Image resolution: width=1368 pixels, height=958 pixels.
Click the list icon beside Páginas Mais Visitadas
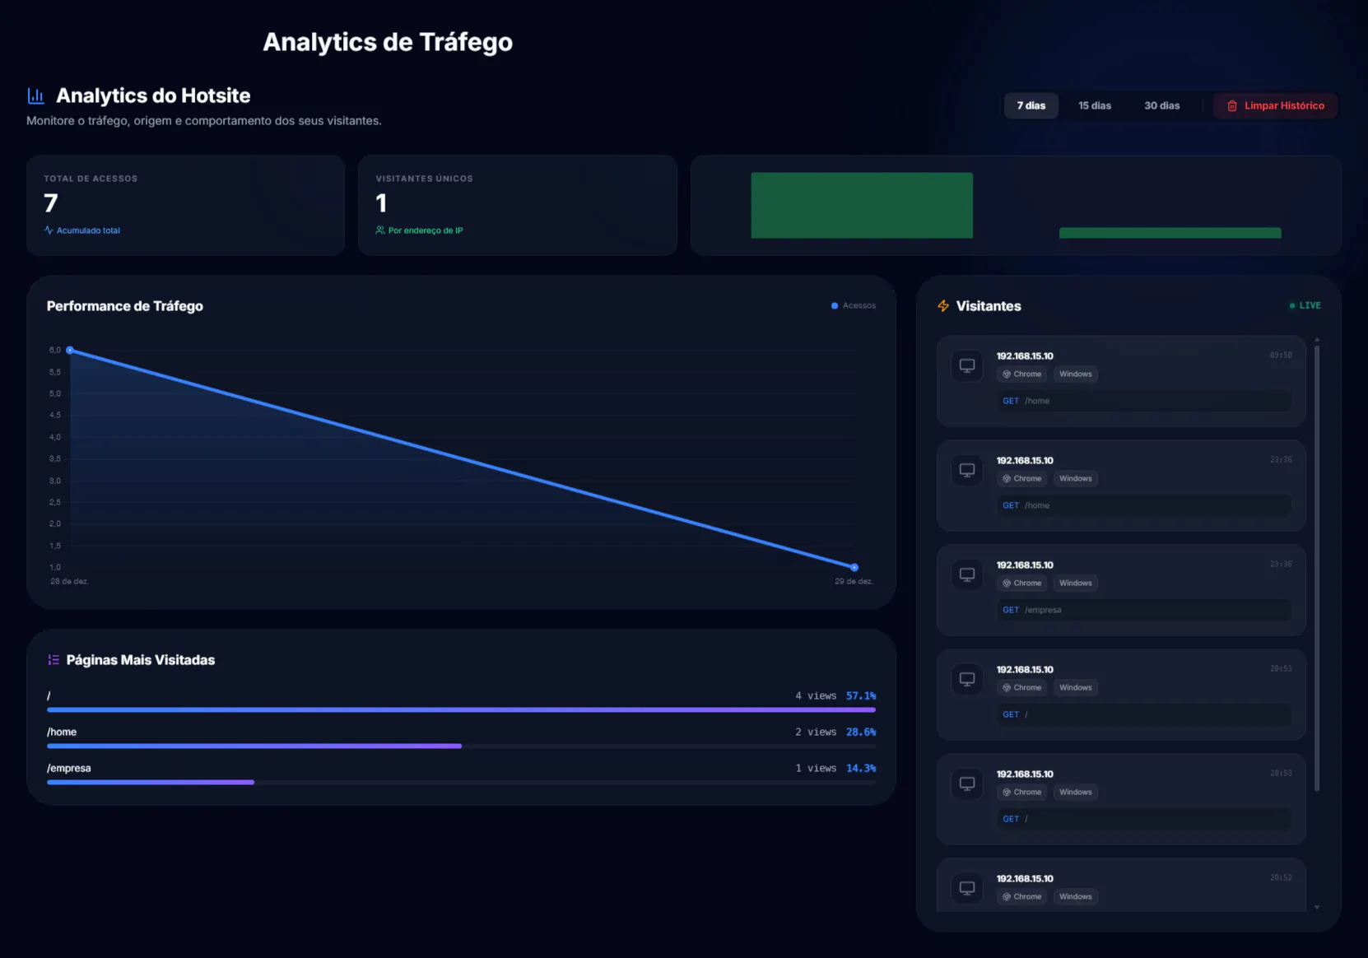[54, 660]
